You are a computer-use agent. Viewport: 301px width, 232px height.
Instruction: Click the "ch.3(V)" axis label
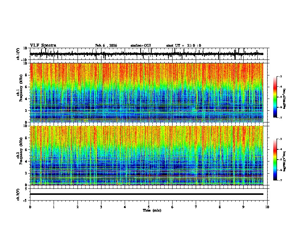click(18, 195)
